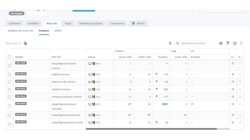Switch to the Backlinks tab
The height and width of the screenshot is (140, 250).
pos(34,23)
